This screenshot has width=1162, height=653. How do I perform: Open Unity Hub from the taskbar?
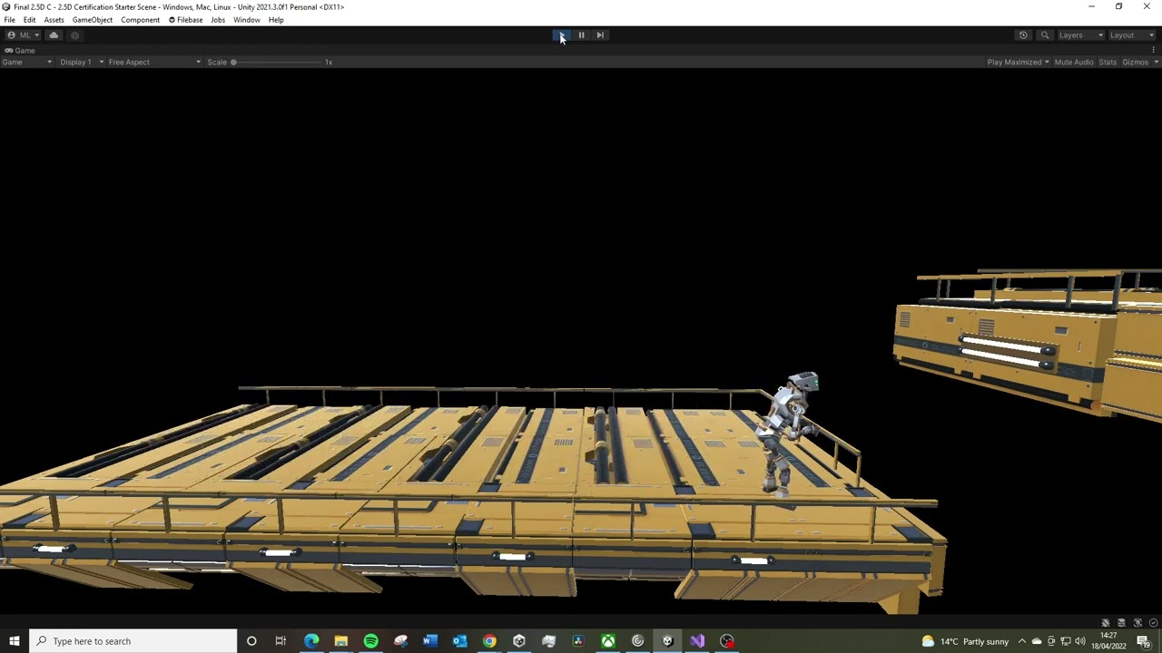[x=518, y=641]
